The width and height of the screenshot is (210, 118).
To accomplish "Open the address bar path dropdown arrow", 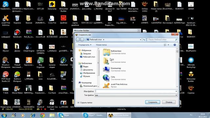I will click(x=140, y=40).
